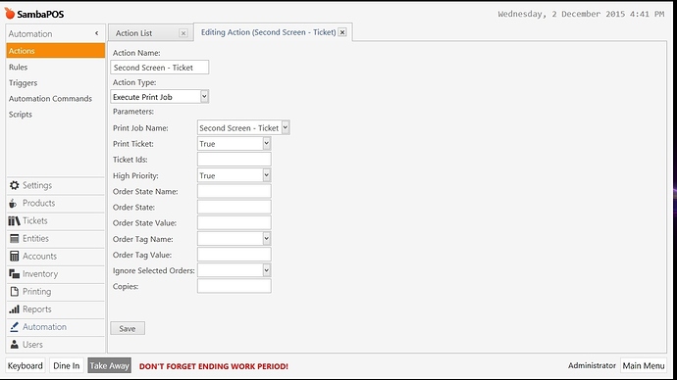Click the 'DON'T FORGET ENDING WORK PERIOD!' message

[x=213, y=366]
